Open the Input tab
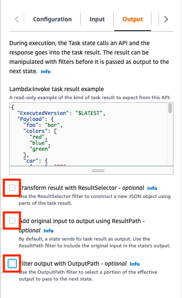 [x=97, y=19]
